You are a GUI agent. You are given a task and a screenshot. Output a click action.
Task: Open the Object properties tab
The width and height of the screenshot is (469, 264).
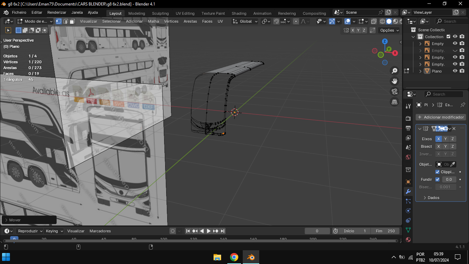point(408,182)
